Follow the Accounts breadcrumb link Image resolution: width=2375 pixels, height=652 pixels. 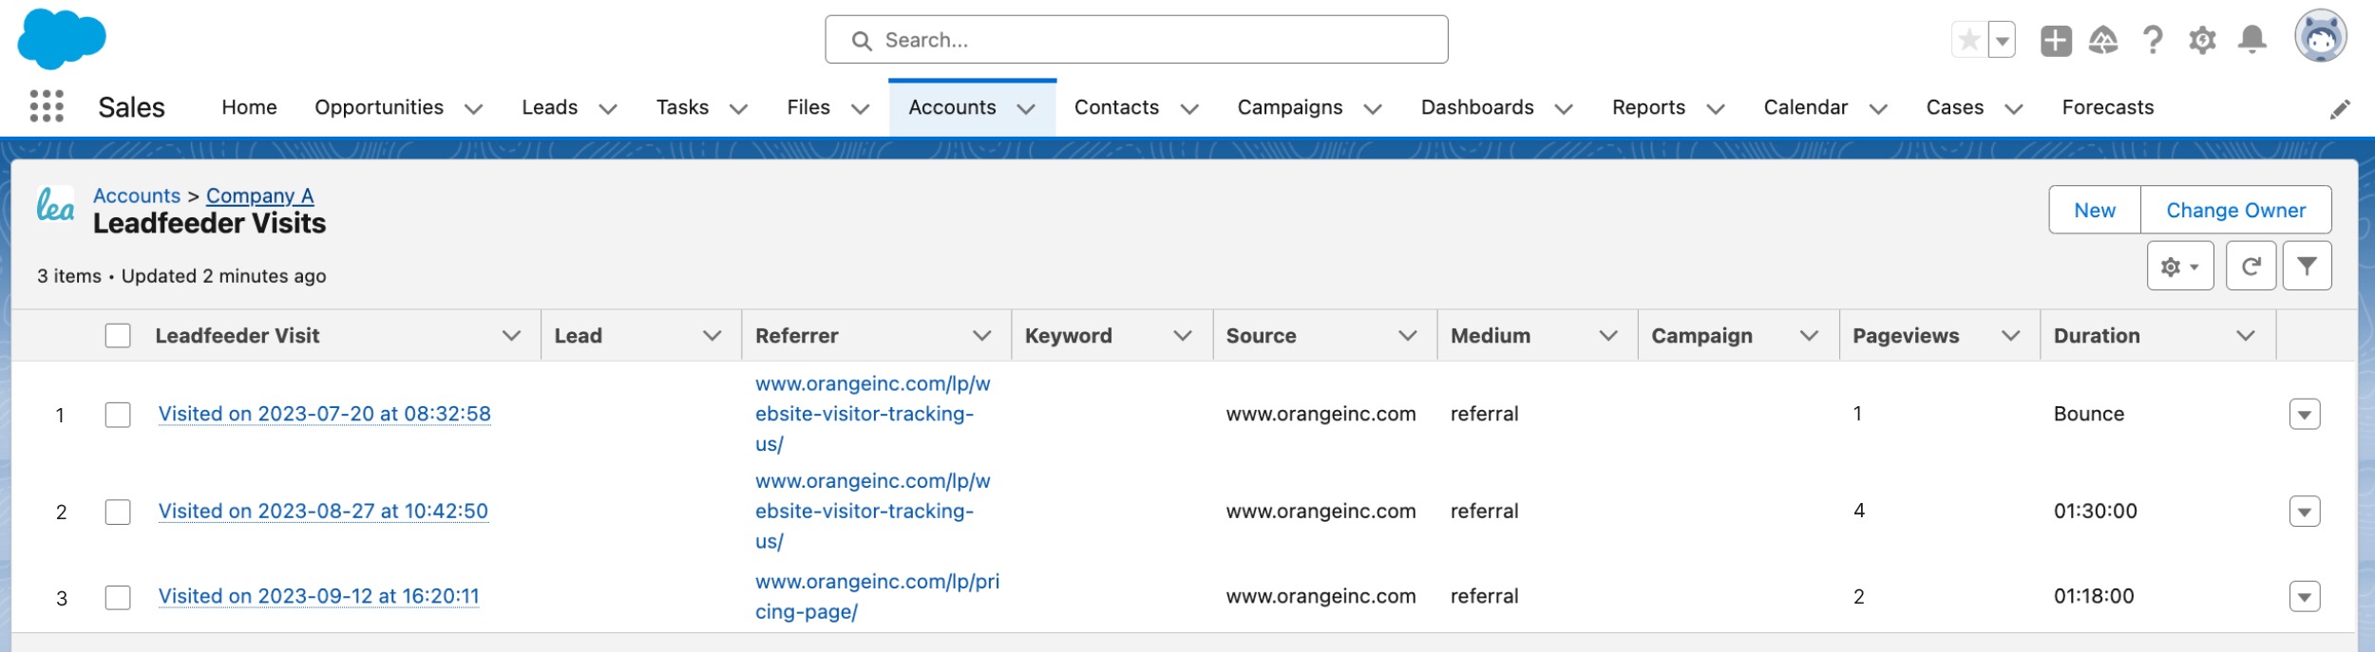pos(137,196)
